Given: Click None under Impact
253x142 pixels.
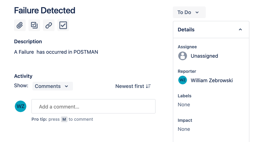Looking at the screenshot, I should click(184, 129).
